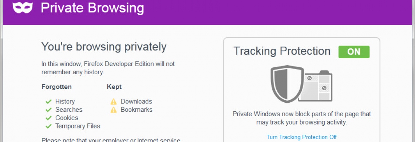
Task: Click the Tracking Protection heading
Action: pos(282,51)
